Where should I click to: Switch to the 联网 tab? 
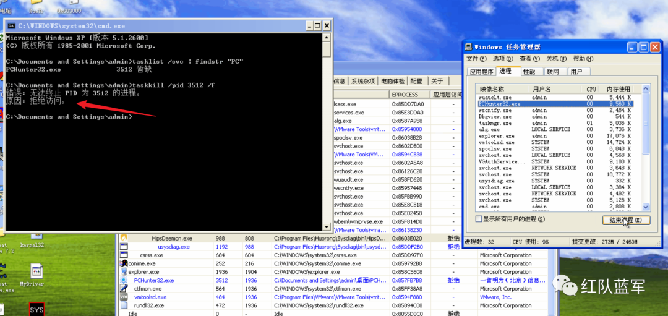click(556, 72)
